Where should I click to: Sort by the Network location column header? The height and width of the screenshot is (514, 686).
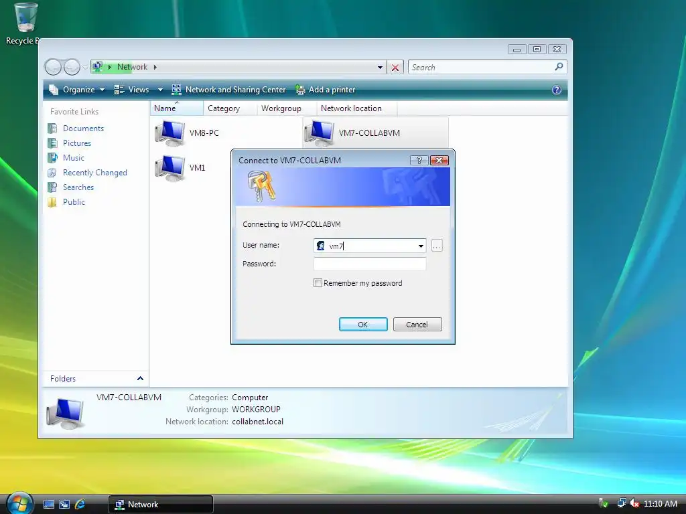(357, 108)
